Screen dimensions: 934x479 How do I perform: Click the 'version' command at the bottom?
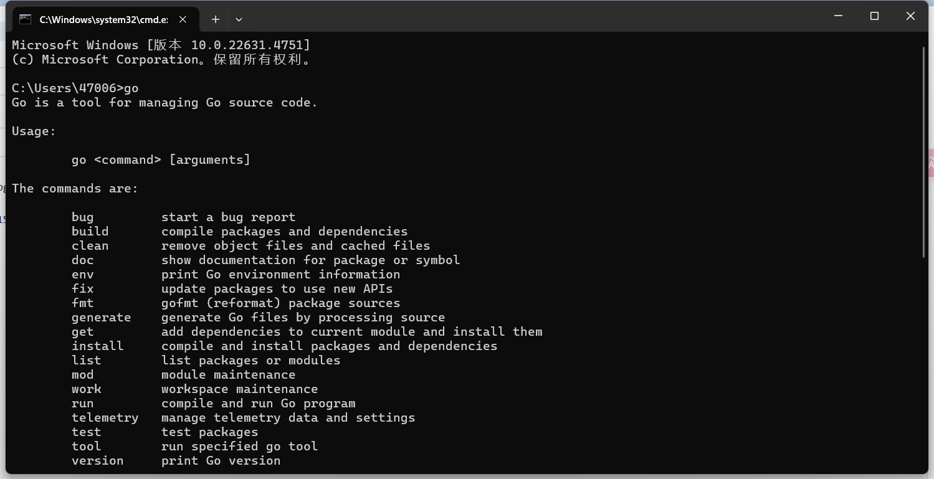point(97,461)
